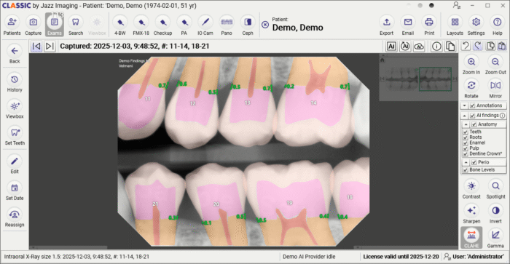Viewport: 510px width, 264px height.
Task: Toggle the CLAHE enhancement
Action: (x=471, y=238)
